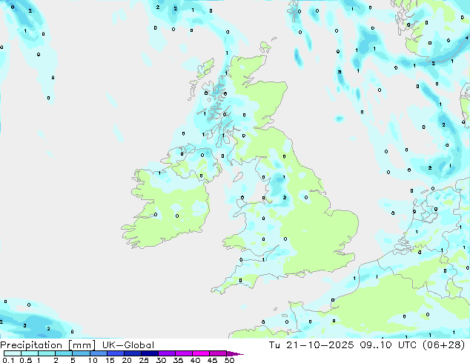Click the 20–25 mm legend color box
Screen dimensions: 470x363
pyautogui.click(x=132, y=353)
